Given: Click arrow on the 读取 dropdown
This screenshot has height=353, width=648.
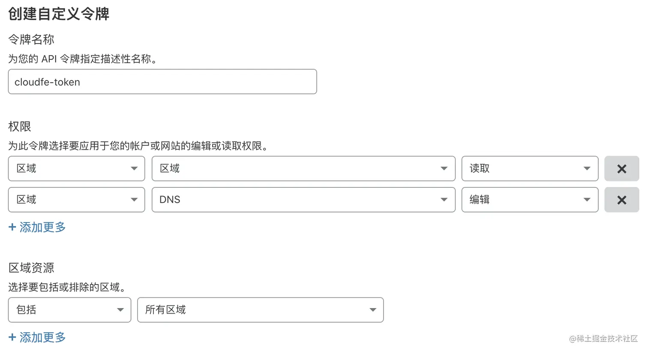Looking at the screenshot, I should [587, 169].
